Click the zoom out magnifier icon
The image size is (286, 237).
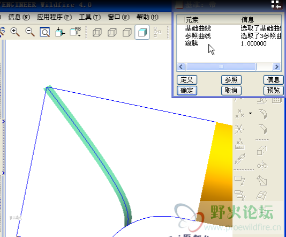(x=30, y=32)
